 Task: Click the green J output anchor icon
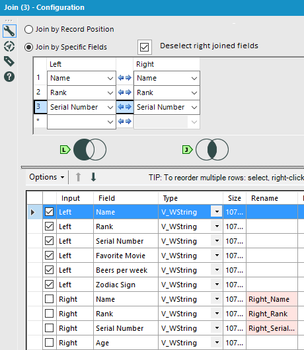tap(188, 149)
